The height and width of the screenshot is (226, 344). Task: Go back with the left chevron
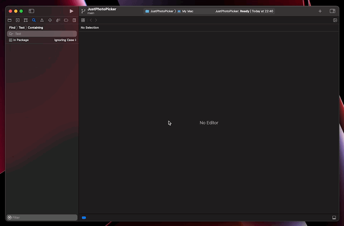click(91, 20)
